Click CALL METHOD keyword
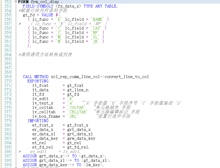220x168 pixels. [36, 76]
